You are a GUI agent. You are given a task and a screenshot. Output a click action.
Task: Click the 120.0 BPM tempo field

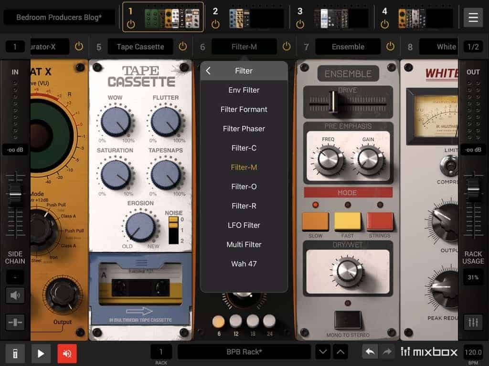coord(473,352)
